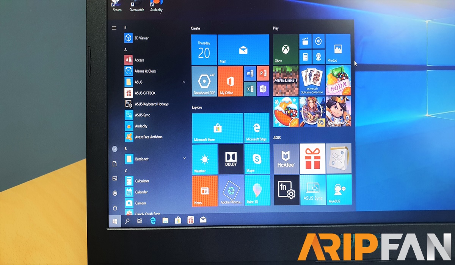Viewport: 455px width, 265px height.
Task: Expand the ASUS folder in app list
Action: coord(184,82)
